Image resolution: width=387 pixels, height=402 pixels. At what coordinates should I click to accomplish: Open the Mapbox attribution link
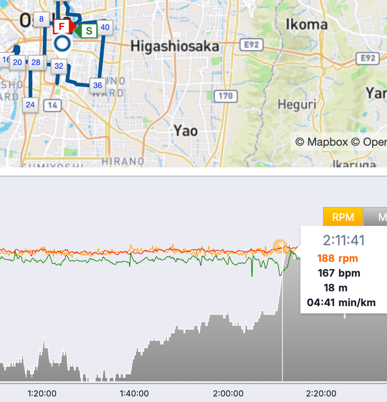tap(322, 142)
